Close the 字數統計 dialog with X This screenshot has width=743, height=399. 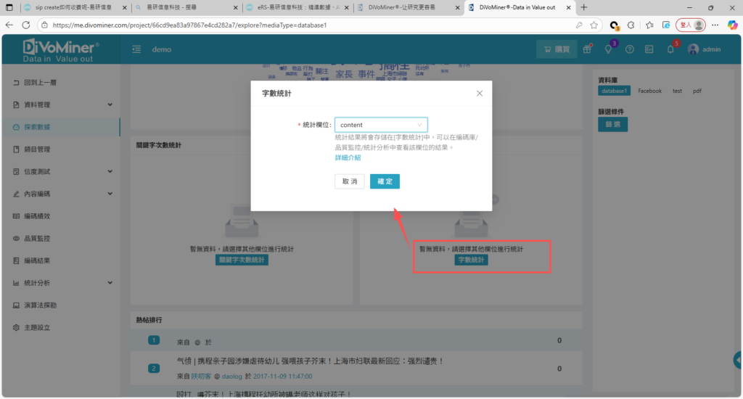480,94
